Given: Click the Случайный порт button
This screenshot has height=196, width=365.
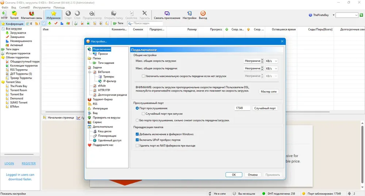Looking at the screenshot, I should point(265,108).
